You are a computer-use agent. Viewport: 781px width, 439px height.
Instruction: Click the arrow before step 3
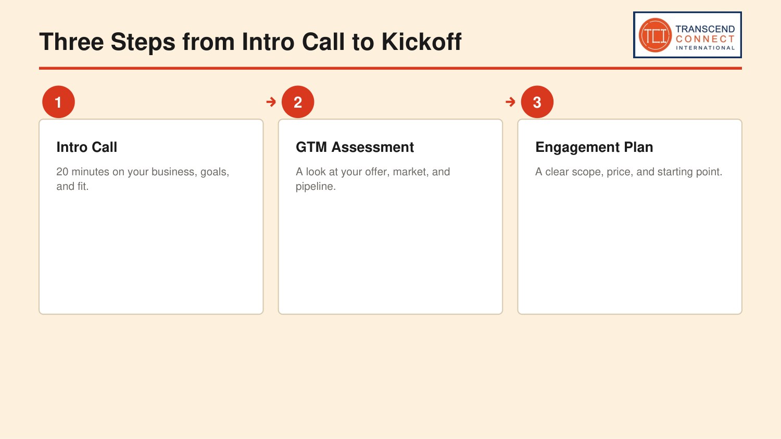[510, 102]
